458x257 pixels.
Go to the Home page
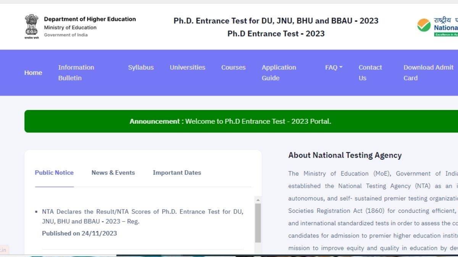click(33, 73)
